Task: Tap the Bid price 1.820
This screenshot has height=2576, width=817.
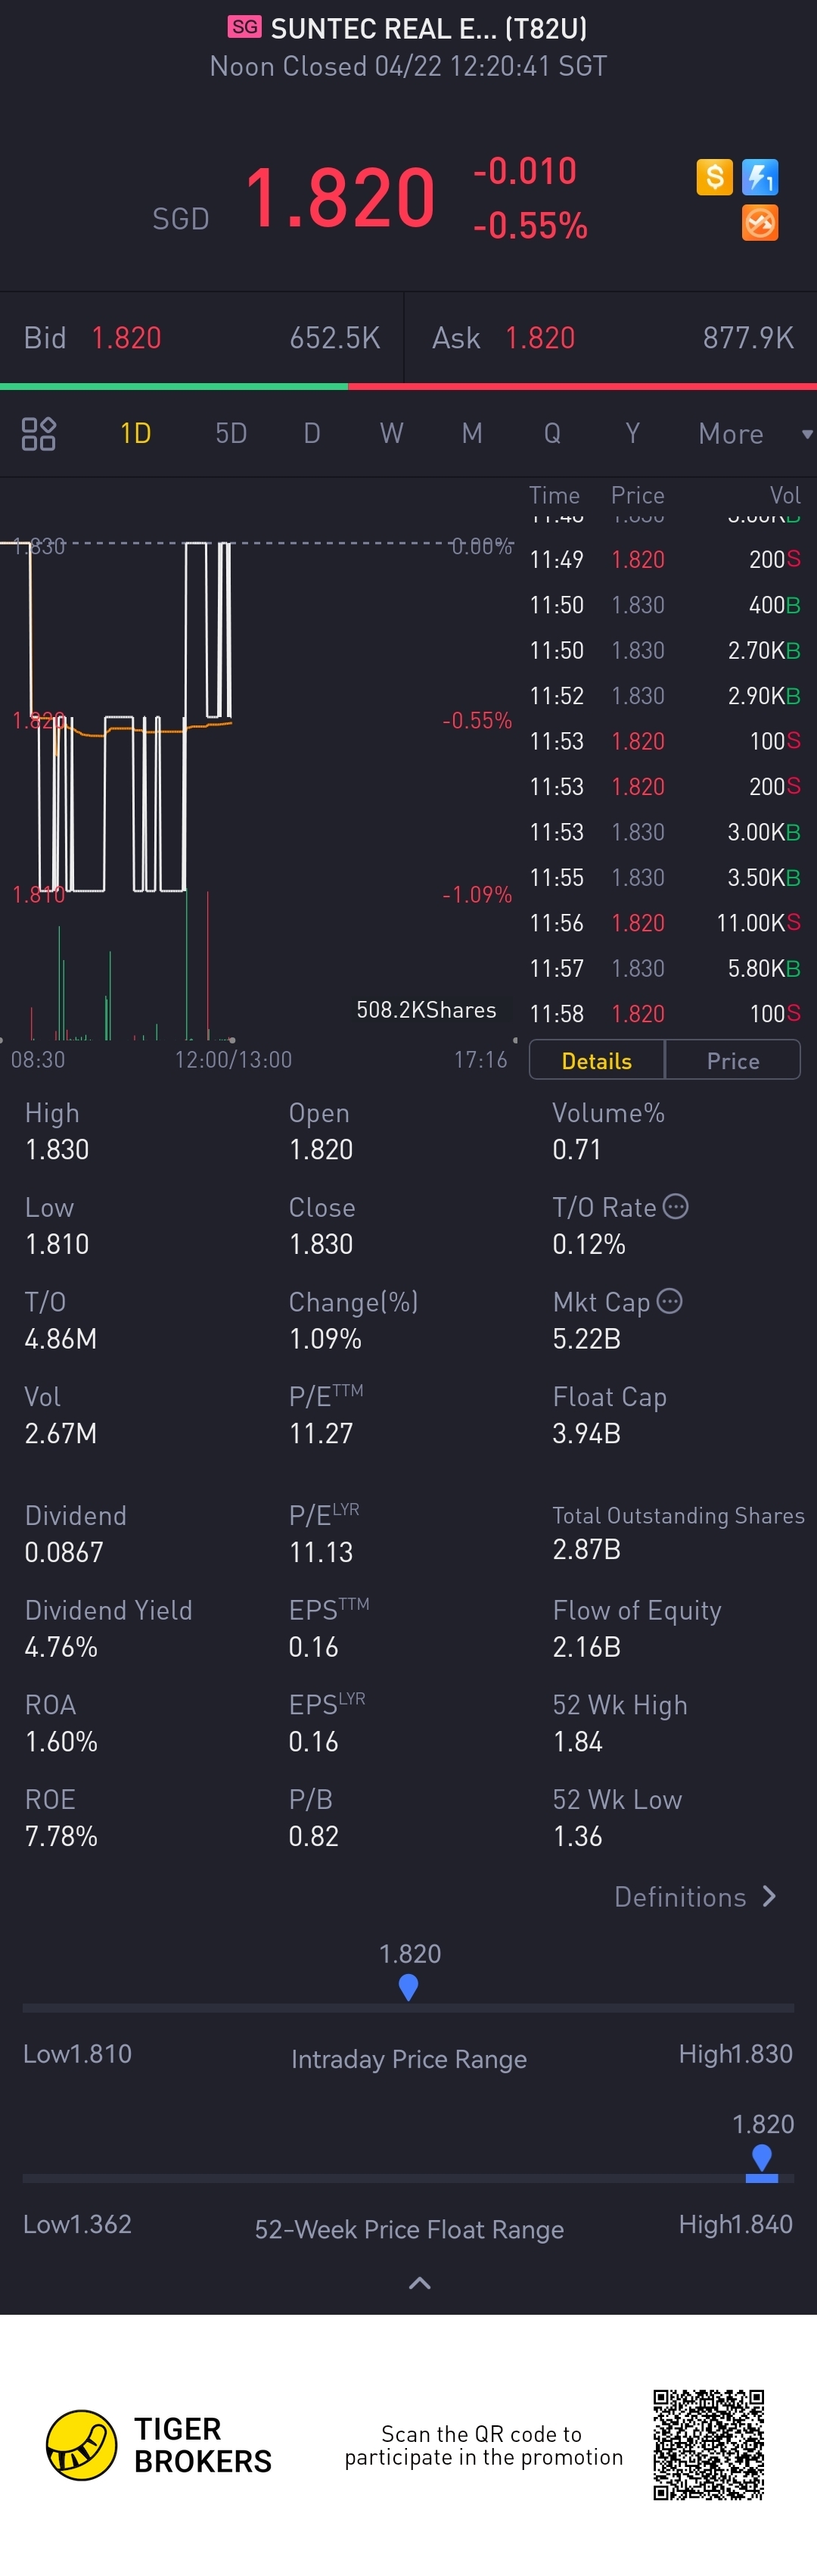Action: [126, 338]
